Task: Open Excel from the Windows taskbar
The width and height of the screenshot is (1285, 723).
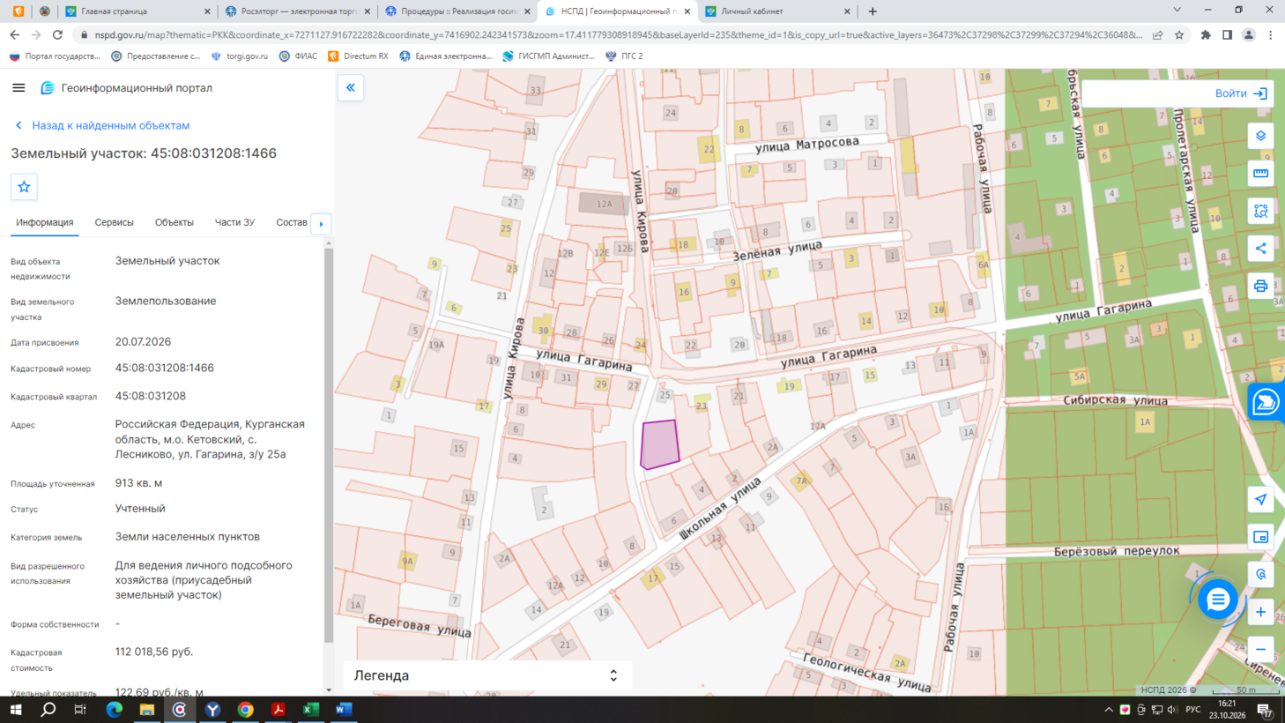Action: [311, 710]
